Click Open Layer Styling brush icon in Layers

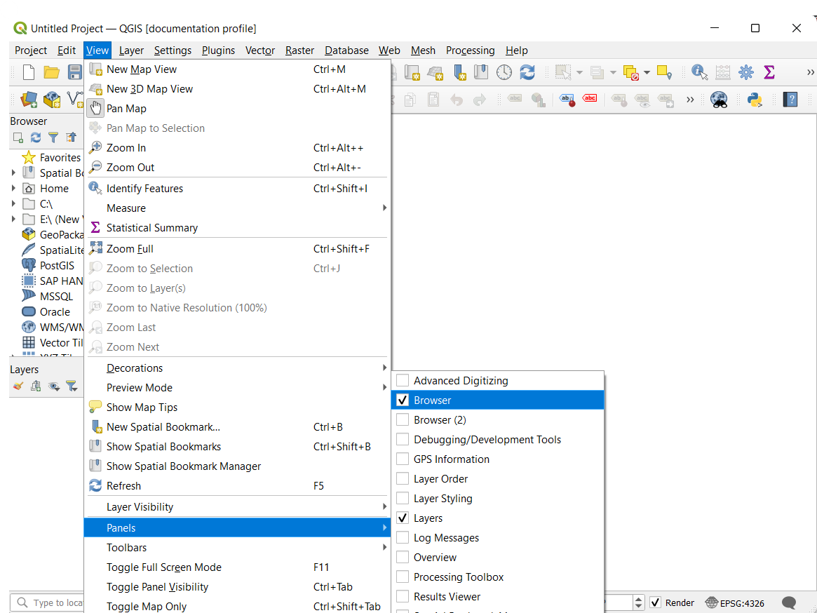(x=18, y=386)
